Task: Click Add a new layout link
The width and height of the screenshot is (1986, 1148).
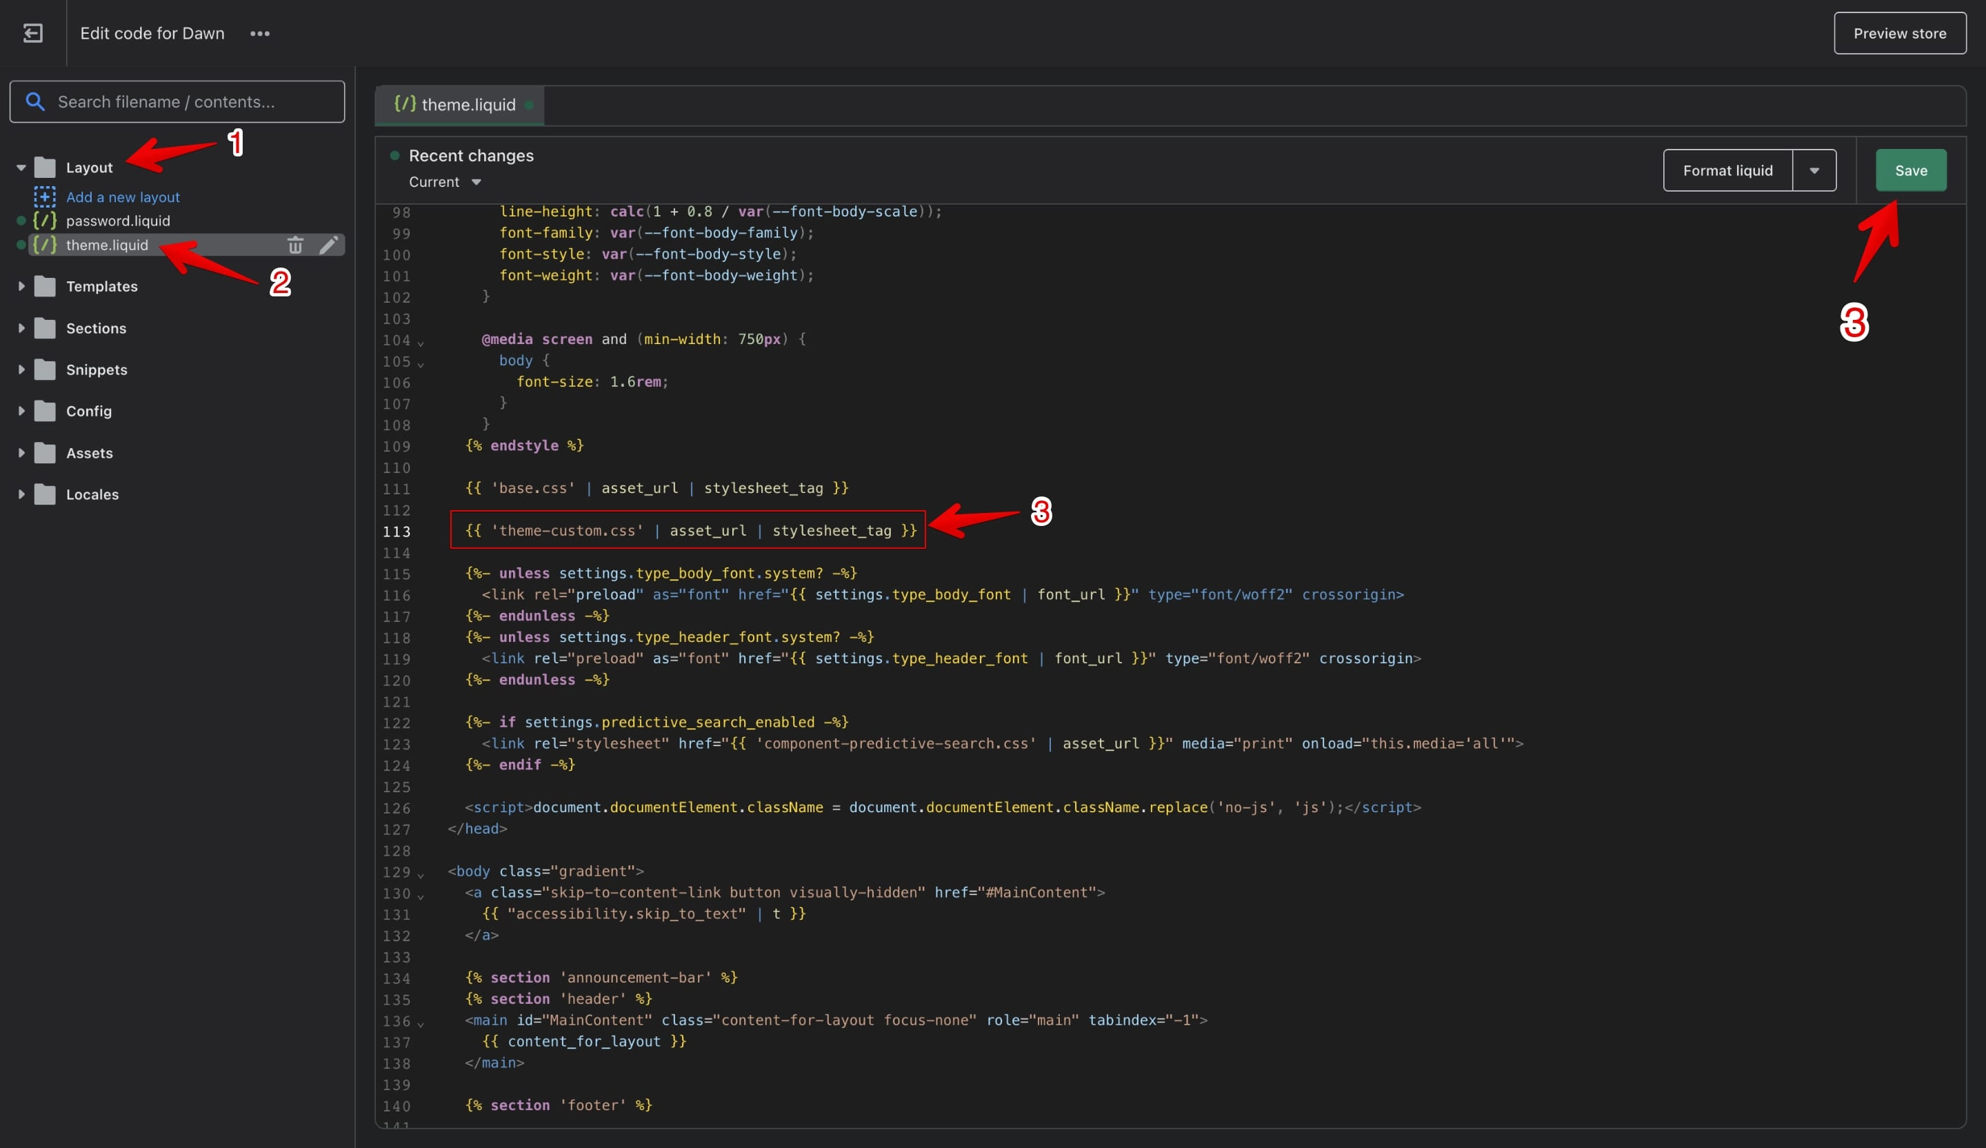Action: [123, 197]
